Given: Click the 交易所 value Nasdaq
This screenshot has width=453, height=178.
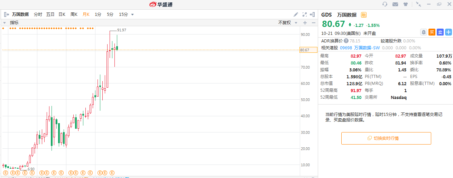Looking at the screenshot, I should point(399,97).
